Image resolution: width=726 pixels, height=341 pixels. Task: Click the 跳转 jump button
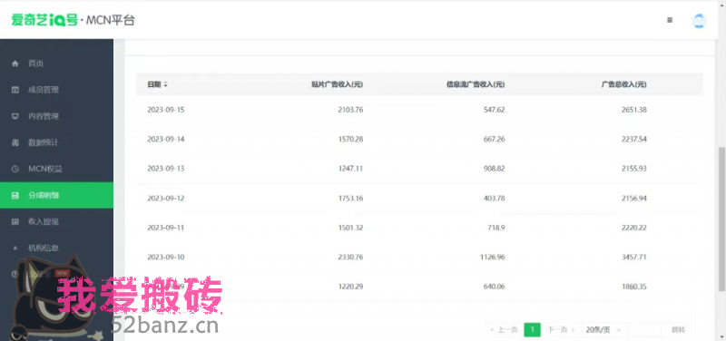678,330
